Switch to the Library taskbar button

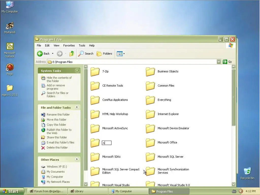(x=88, y=191)
